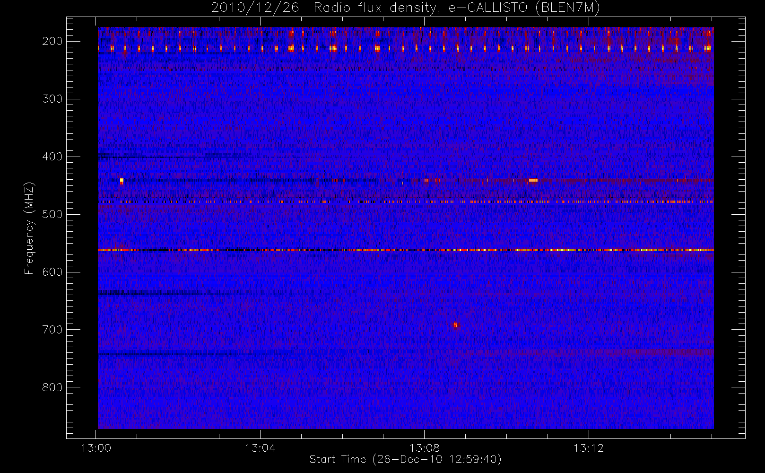Click the date "2010/12/26" in the title
Image resolution: width=765 pixels, height=473 pixels.
[255, 8]
